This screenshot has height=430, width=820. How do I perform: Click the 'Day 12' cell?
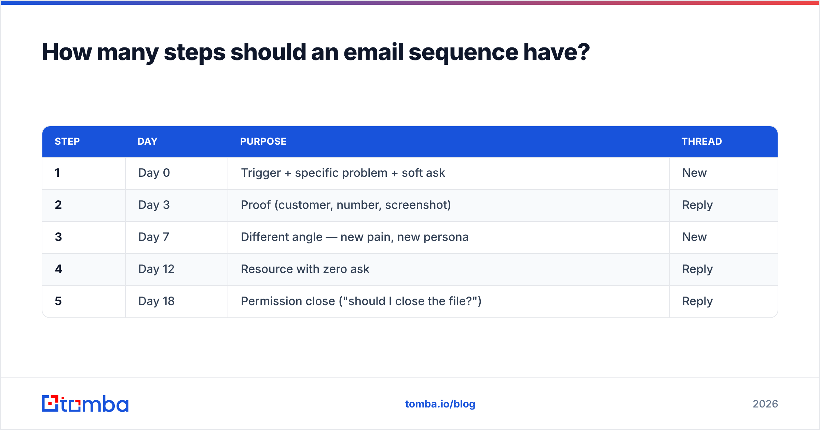pos(177,269)
